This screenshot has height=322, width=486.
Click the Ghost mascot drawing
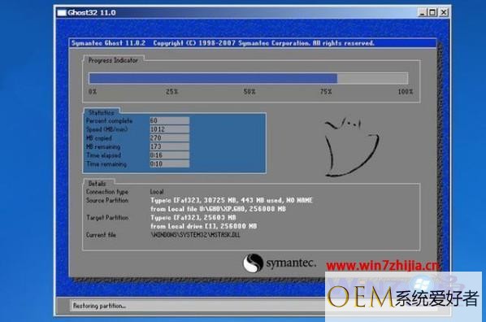(x=351, y=147)
